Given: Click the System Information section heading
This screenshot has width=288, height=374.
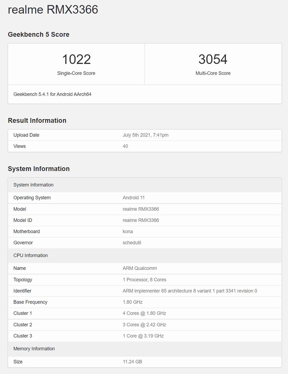Looking at the screenshot, I should [x=39, y=169].
